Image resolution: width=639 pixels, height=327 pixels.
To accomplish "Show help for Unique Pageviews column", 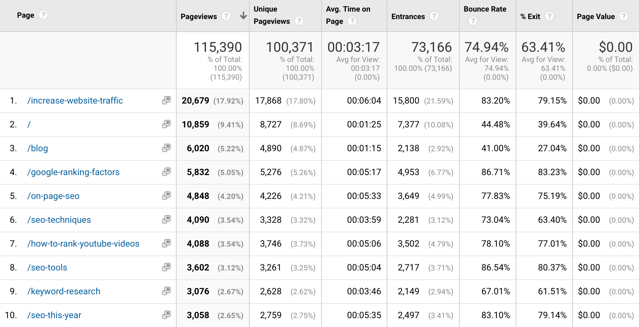I will (x=299, y=21).
